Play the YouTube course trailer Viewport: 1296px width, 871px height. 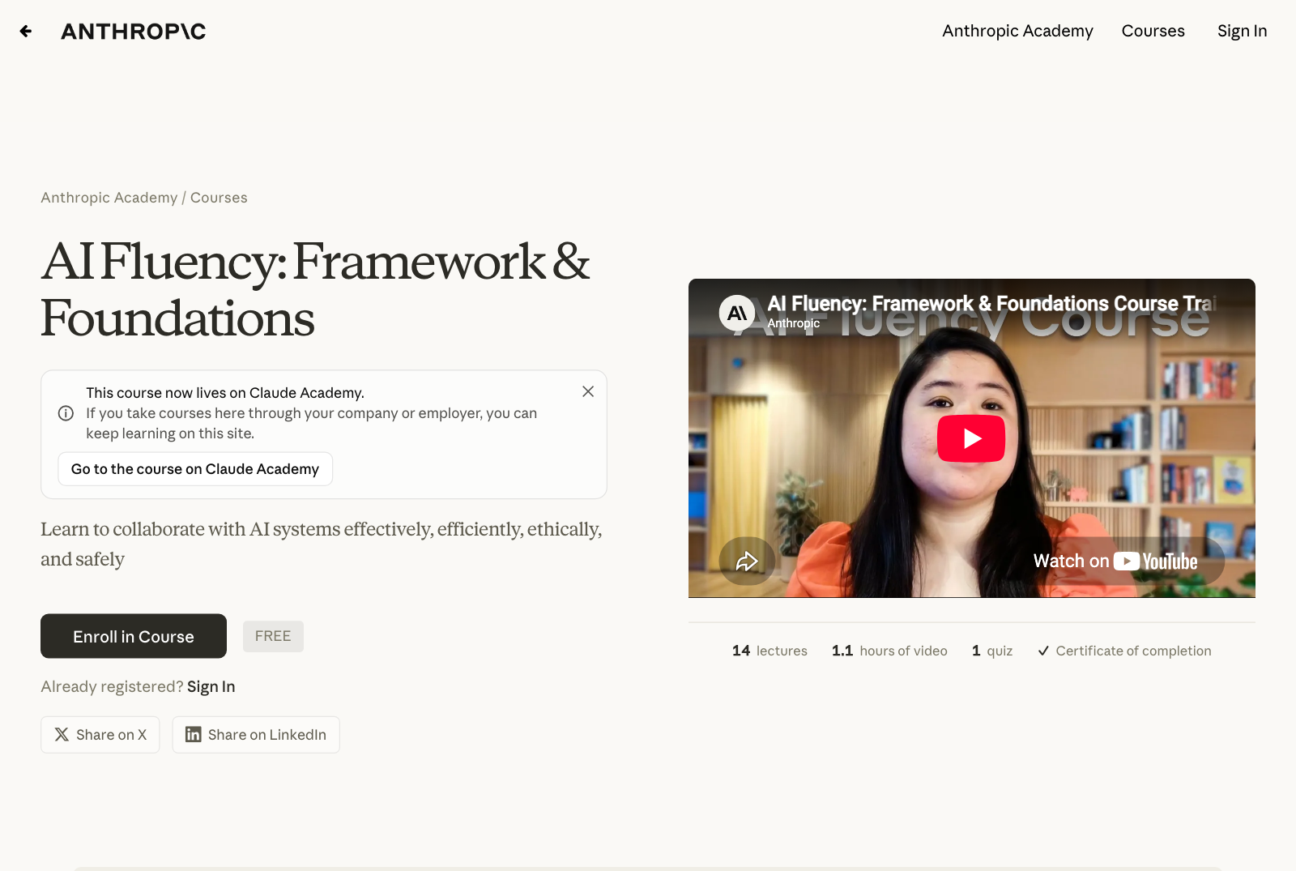971,438
